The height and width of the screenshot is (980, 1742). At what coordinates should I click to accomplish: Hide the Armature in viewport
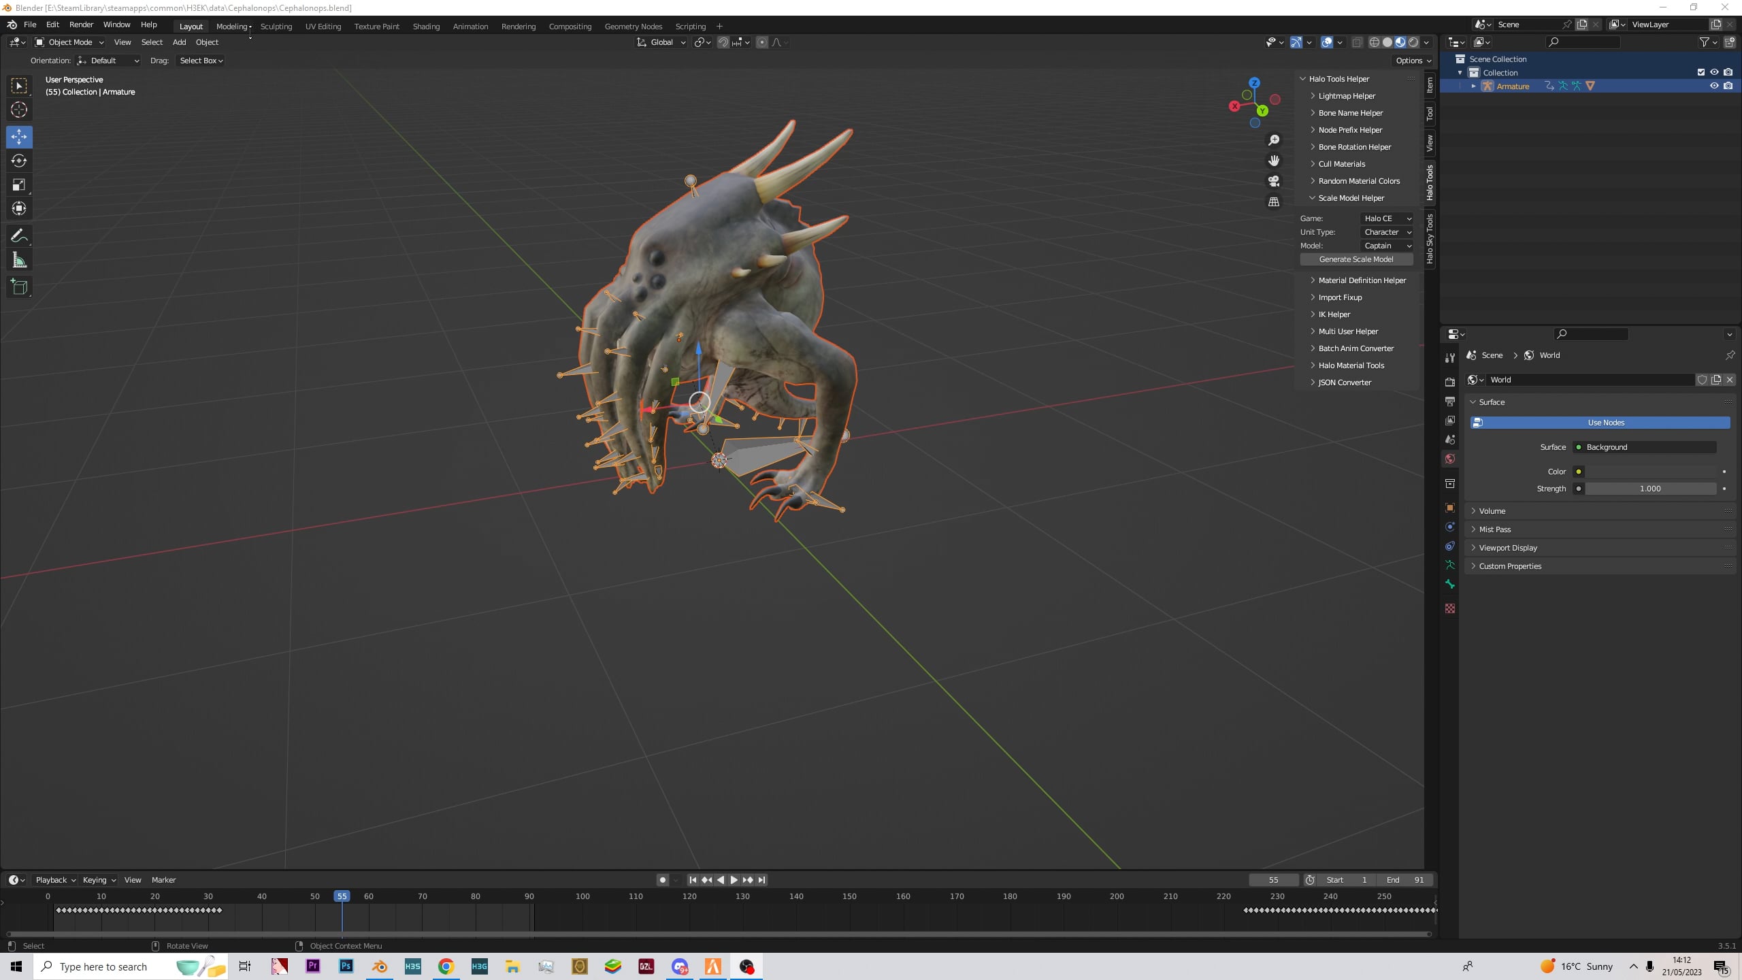click(x=1714, y=86)
